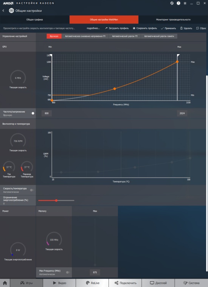Click the Min white flag marker on GPU graph
Viewport: 208px width, 287px height.
tap(51, 55)
